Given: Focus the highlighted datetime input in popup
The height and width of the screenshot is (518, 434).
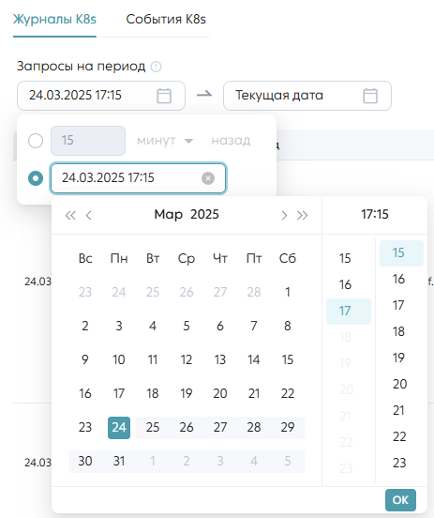Looking at the screenshot, I should pos(138,178).
